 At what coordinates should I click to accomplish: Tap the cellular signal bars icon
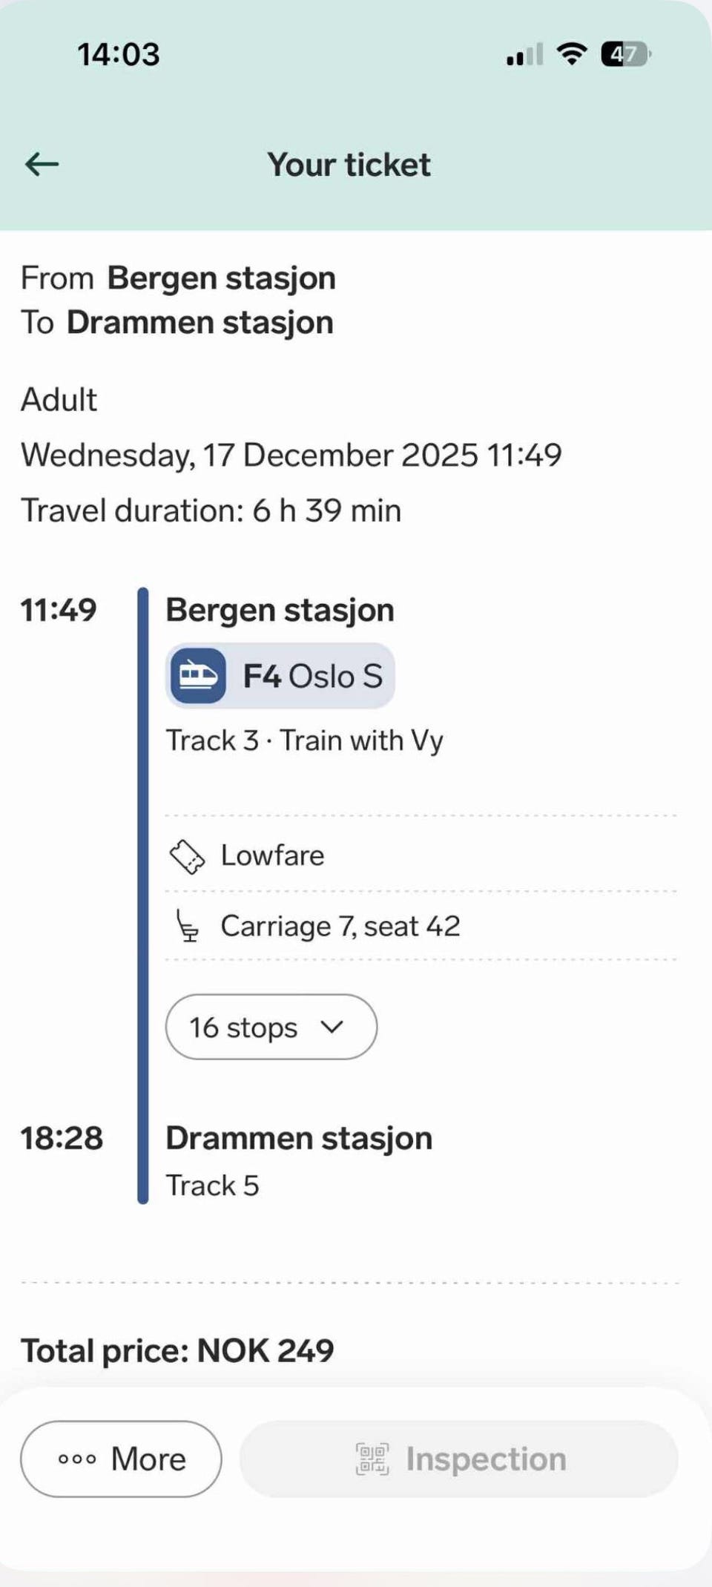tap(524, 56)
